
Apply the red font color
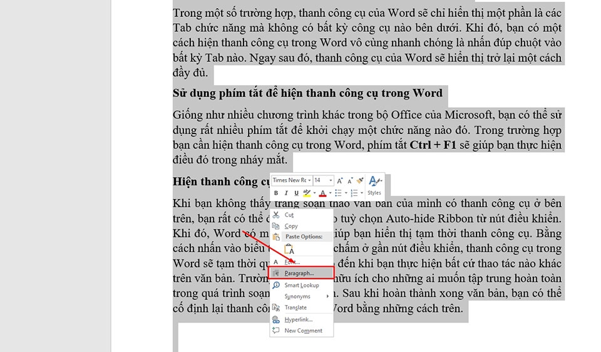(x=323, y=193)
